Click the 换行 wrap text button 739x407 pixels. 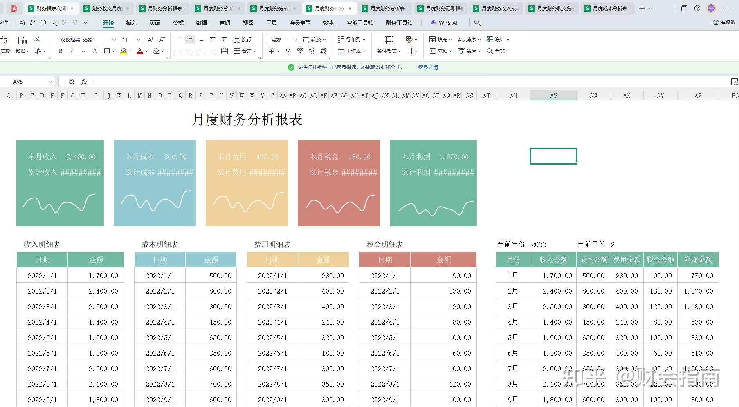[x=243, y=40]
